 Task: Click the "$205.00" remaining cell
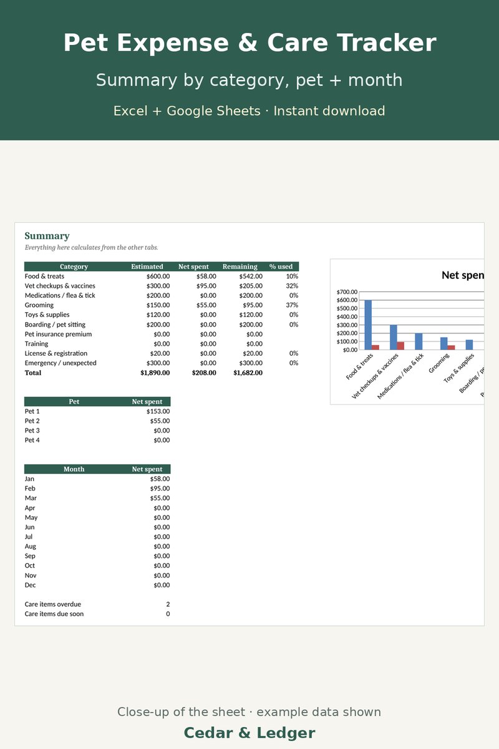coord(251,286)
